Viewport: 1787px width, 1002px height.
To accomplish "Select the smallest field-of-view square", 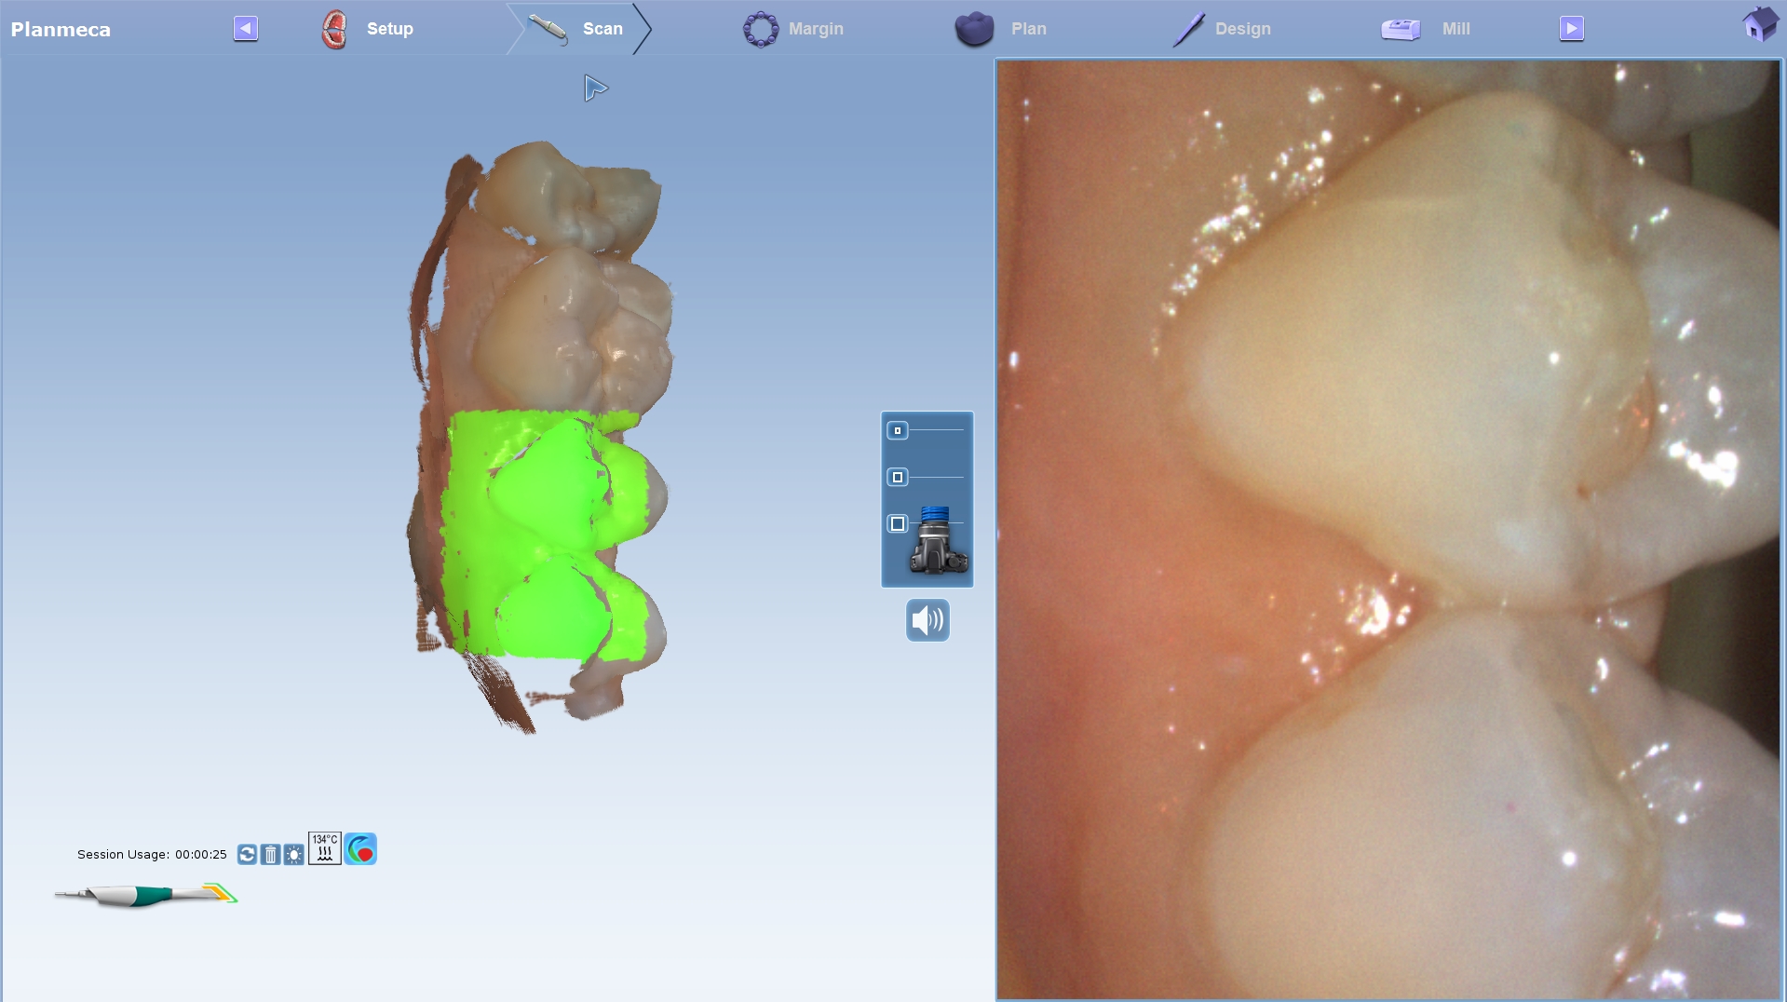I will 897,430.
